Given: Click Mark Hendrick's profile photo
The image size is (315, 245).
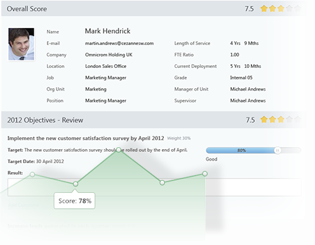Looking at the screenshot, I should pyautogui.click(x=21, y=44).
